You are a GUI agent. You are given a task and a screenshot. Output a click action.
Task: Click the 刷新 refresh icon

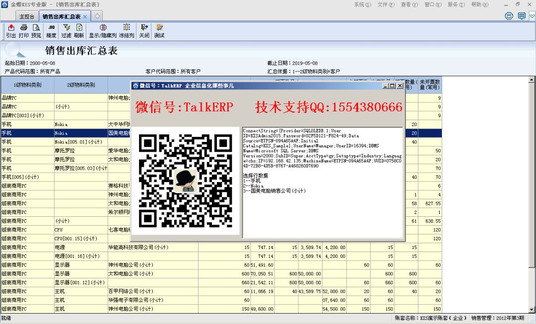(79, 31)
